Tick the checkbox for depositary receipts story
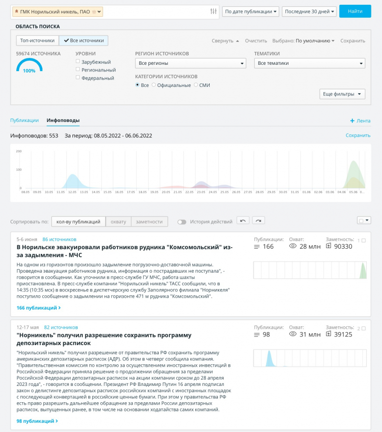The image size is (382, 432). 364,328
